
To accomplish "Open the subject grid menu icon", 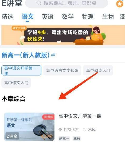I will (x=123, y=16).
